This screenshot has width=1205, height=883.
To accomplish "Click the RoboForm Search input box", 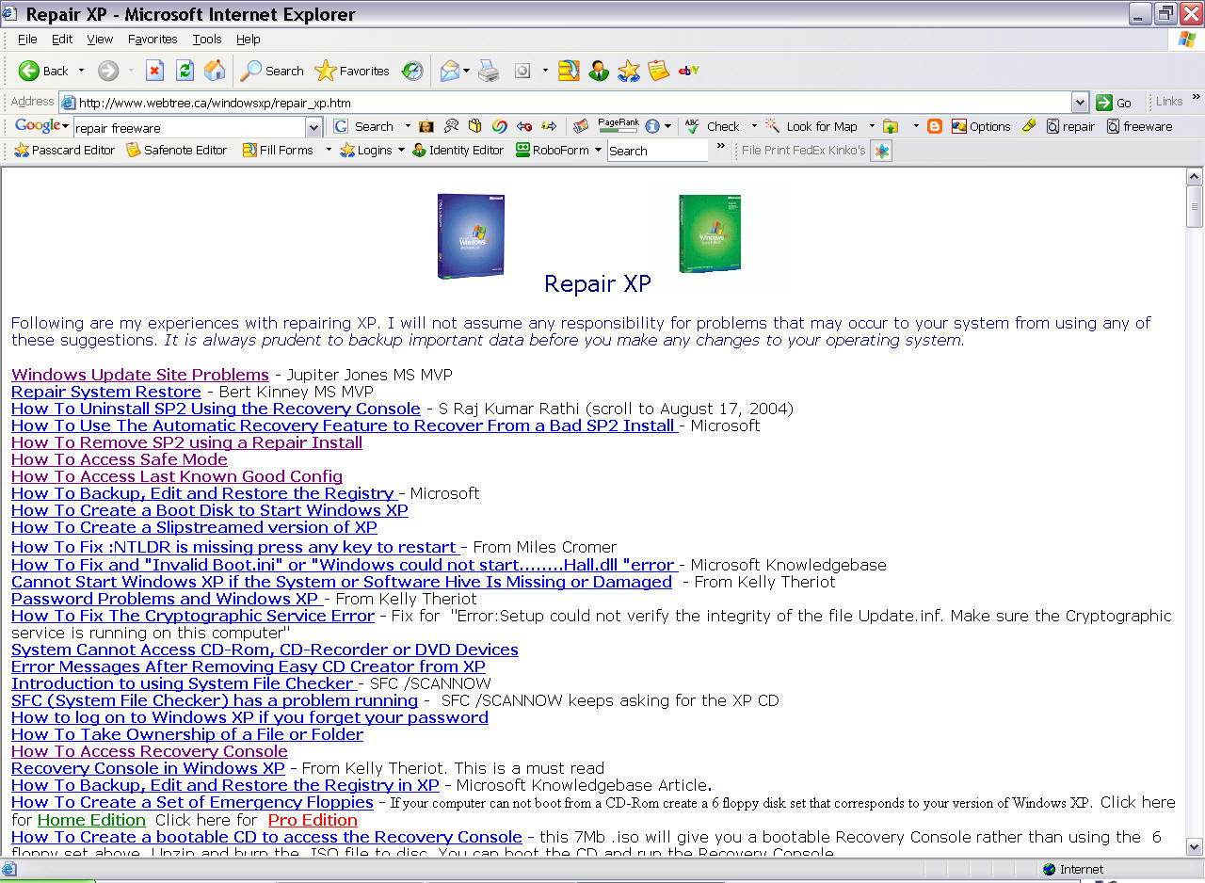I will (x=657, y=151).
